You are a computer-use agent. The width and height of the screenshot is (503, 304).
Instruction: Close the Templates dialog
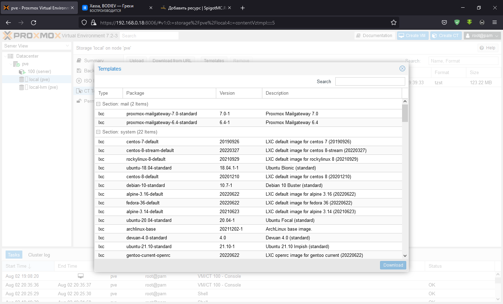point(402,68)
